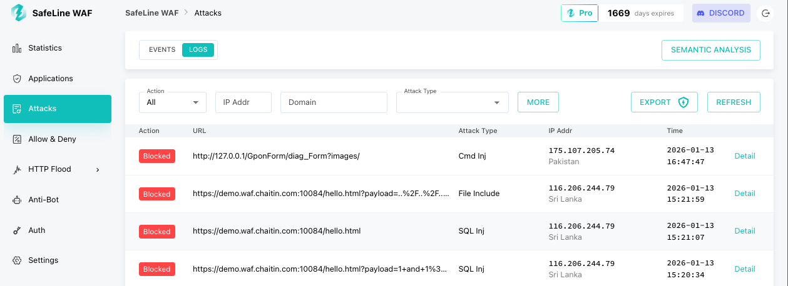Select the LOGS toggle option

[198, 50]
